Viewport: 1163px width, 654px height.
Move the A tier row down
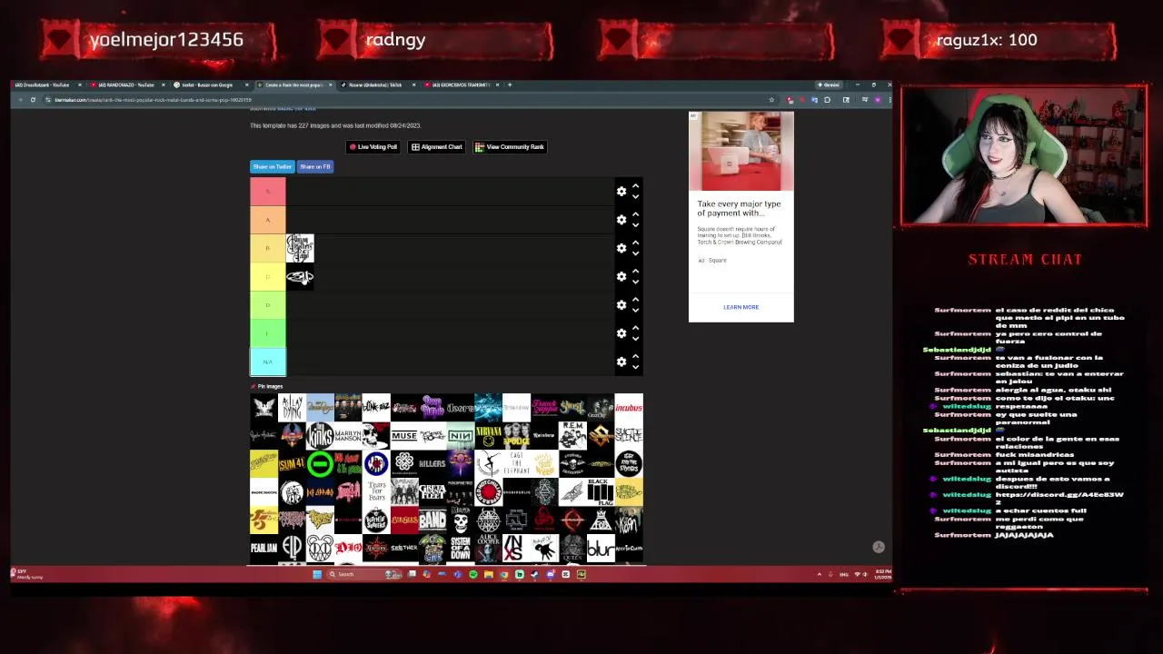tap(636, 224)
